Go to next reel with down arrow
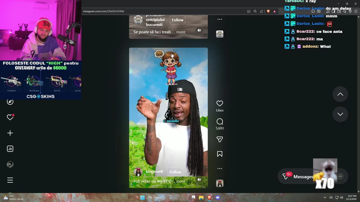360x202 pixels. (x=340, y=114)
